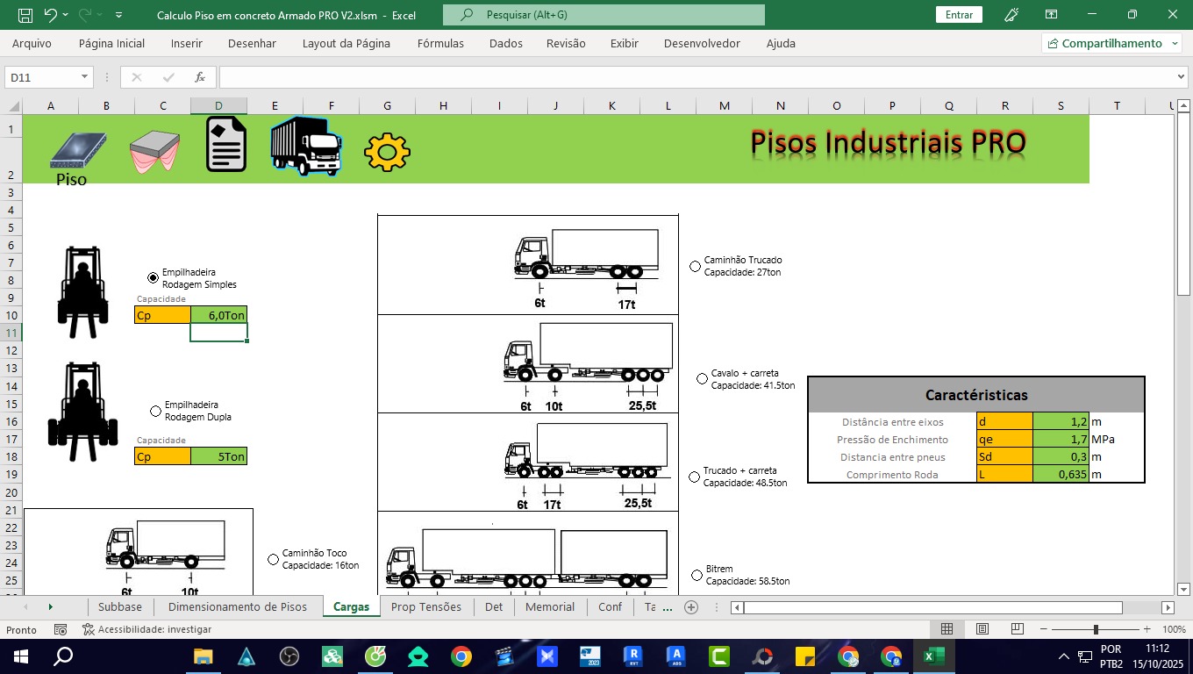Screen dimensions: 1193x674
Task: Switch to Page Layout view in status bar
Action: pyautogui.click(x=982, y=629)
